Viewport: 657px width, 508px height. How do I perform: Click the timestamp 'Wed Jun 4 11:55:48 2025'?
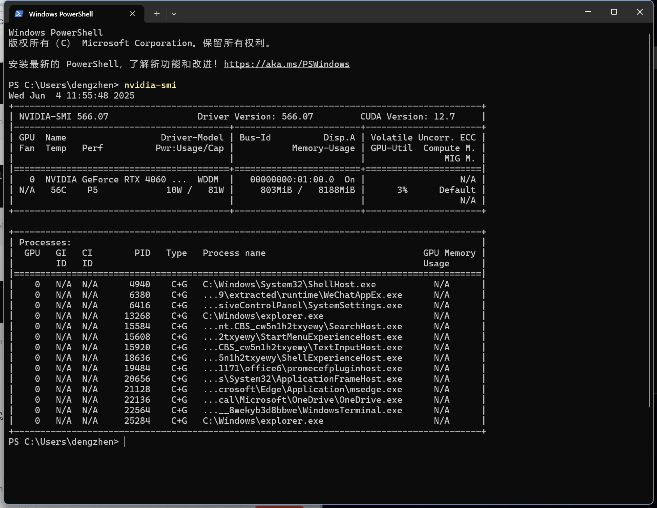click(72, 96)
